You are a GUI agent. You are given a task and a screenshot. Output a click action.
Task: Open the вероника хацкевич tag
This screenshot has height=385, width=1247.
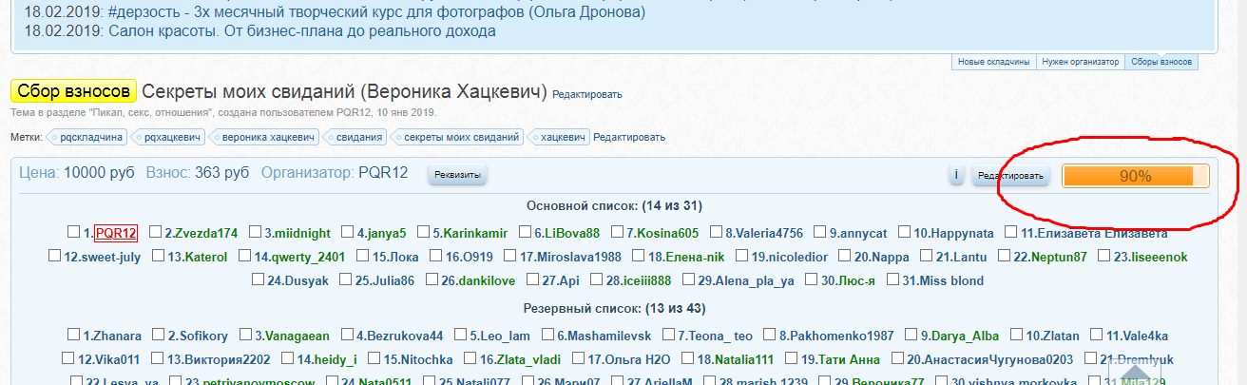point(267,137)
